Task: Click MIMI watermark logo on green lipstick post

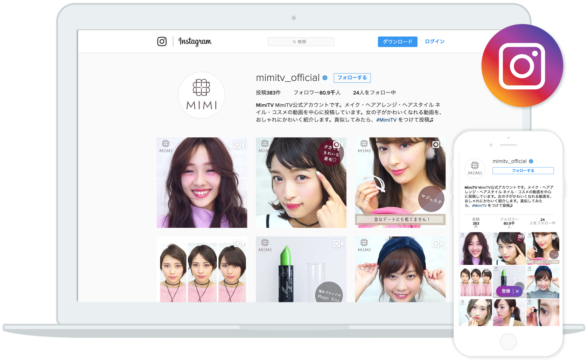Action: coord(265,245)
